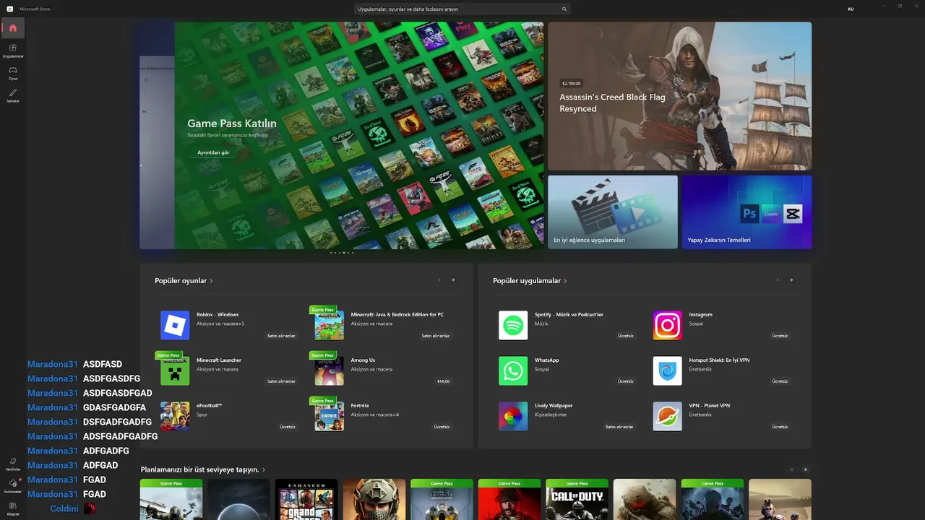925x520 pixels.
Task: Click Satın alınanlar for Lively Wallpaper
Action: 619,427
